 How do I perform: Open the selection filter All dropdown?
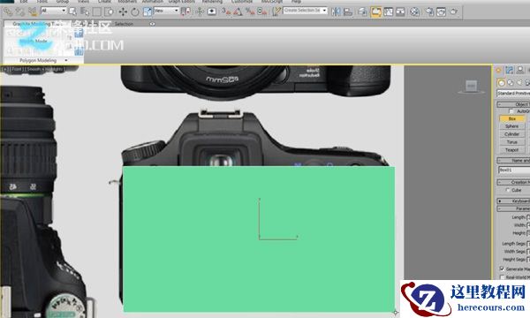click(x=53, y=11)
